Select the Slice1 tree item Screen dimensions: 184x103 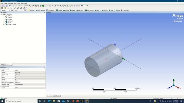(x=9, y=23)
